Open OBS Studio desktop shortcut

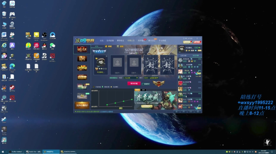[44, 36]
